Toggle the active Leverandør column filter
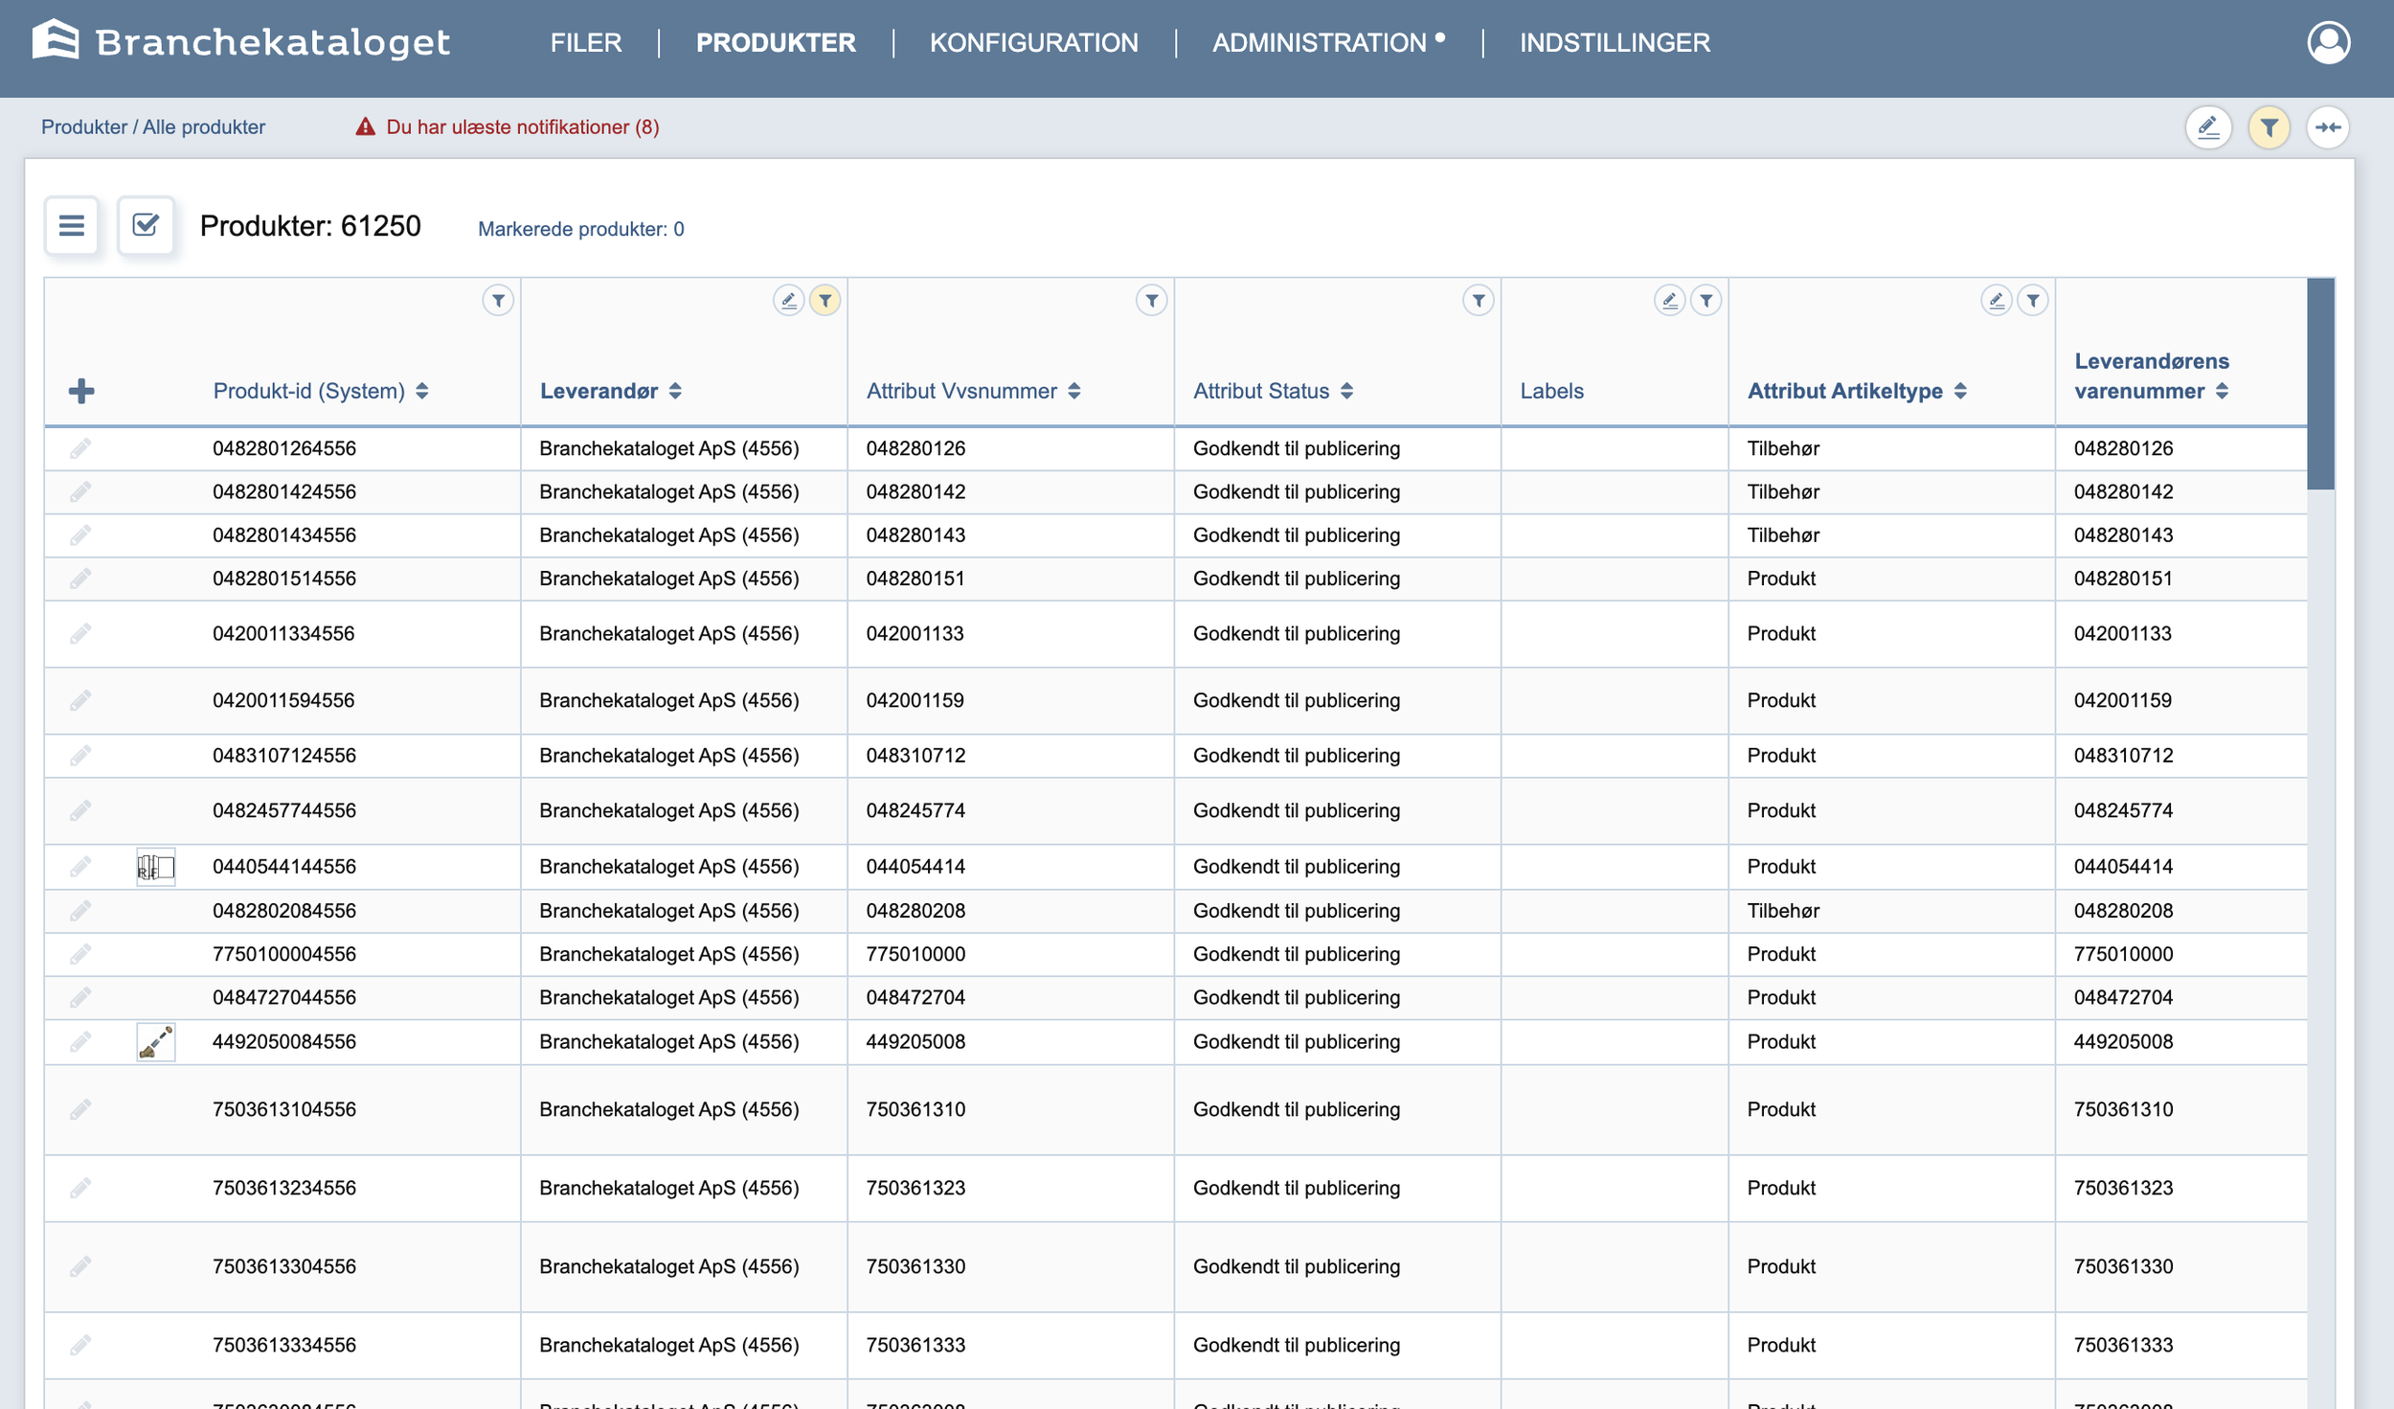 824,301
